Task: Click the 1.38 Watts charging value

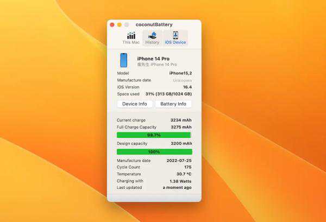Action: [180, 181]
